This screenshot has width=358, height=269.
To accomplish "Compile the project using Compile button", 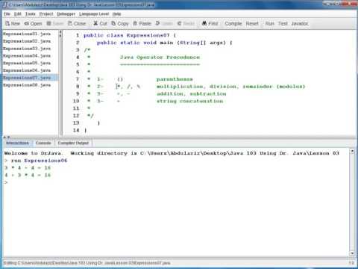I will coord(233,23).
